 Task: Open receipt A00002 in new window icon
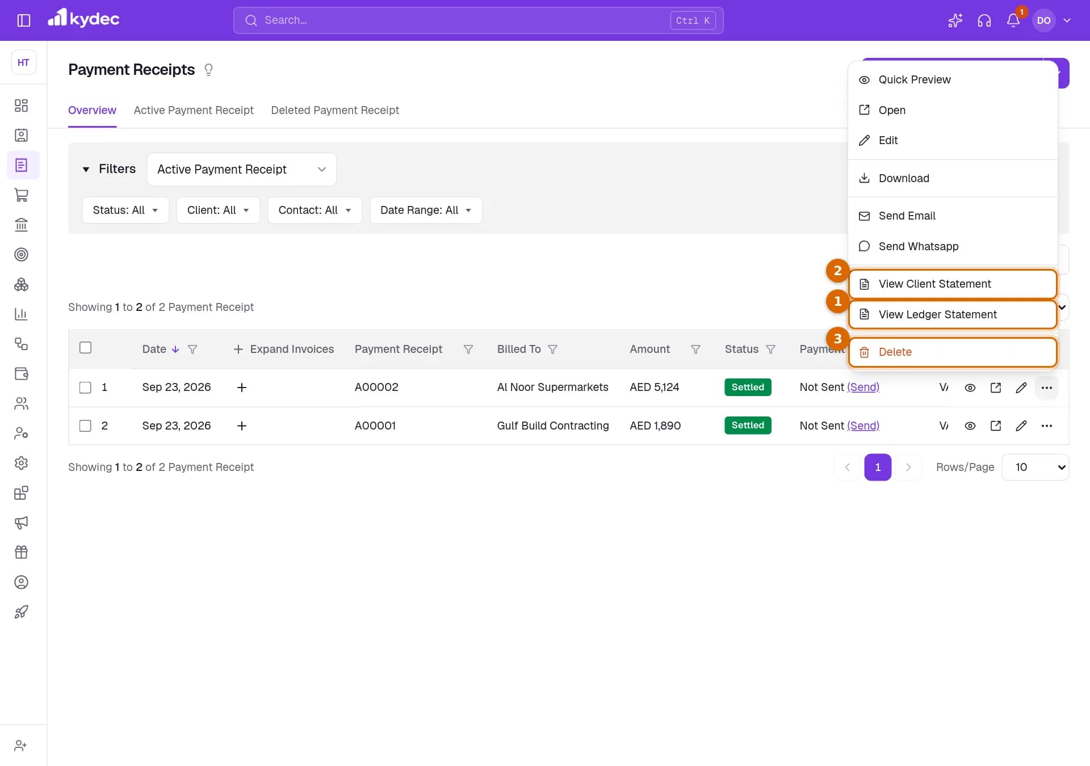coord(995,388)
